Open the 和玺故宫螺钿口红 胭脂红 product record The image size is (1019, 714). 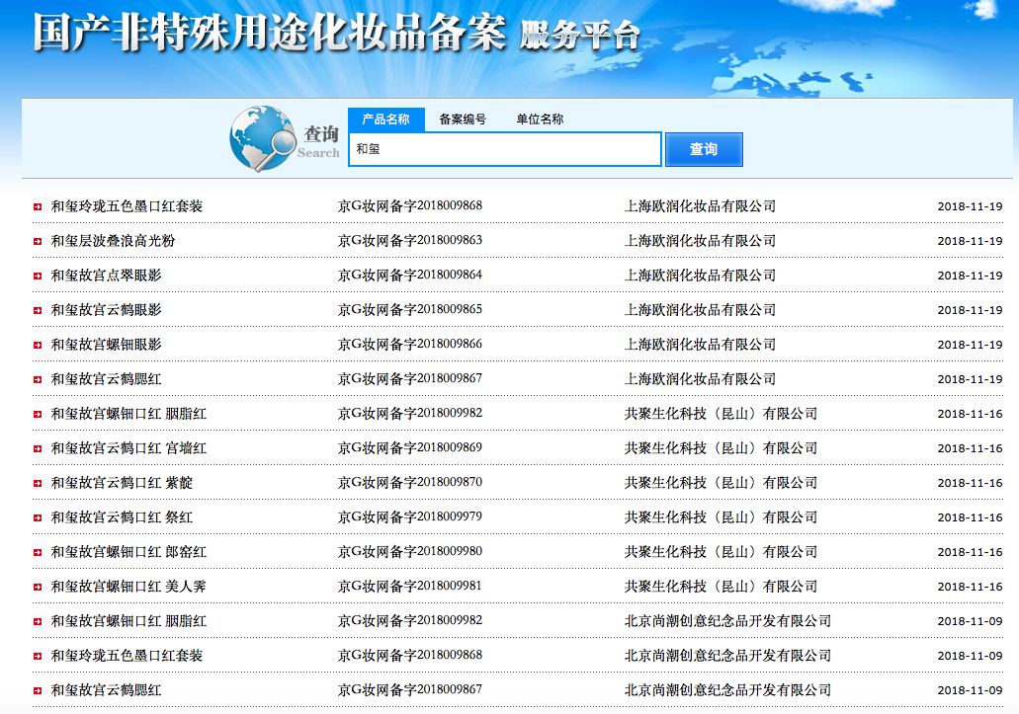pos(128,414)
